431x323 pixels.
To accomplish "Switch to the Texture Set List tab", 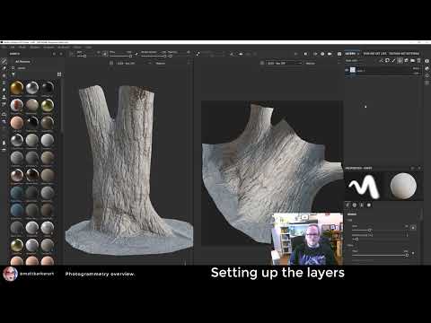I will tap(375, 54).
